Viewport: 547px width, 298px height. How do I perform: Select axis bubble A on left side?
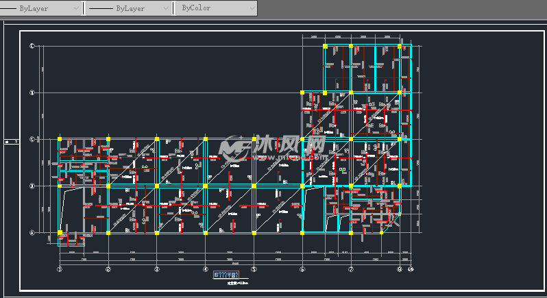point(32,233)
